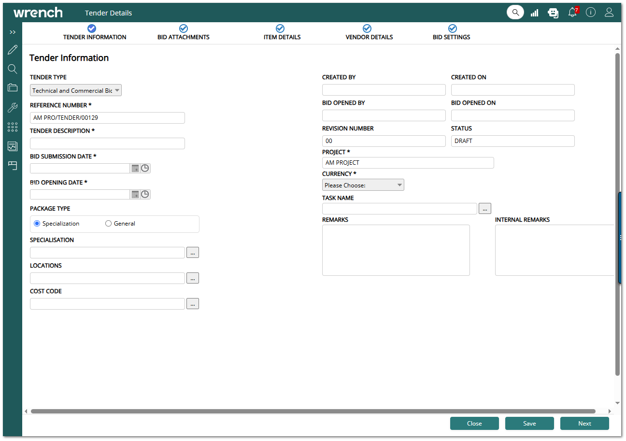Click the horizontal scrollbar thumb

[x=313, y=412]
